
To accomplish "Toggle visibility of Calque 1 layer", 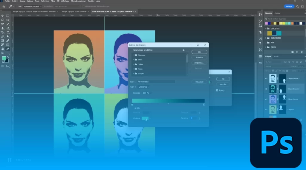I will click(266, 110).
